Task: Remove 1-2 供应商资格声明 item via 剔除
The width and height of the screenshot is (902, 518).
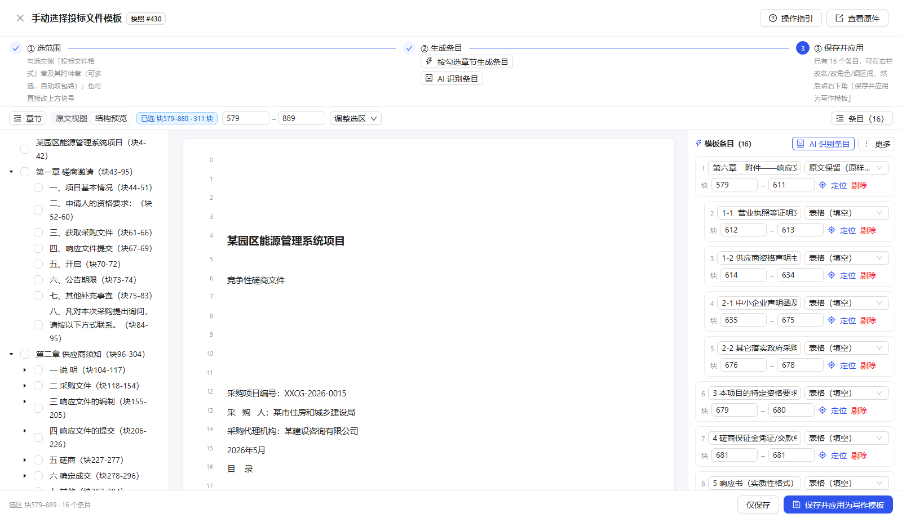Action: point(868,275)
